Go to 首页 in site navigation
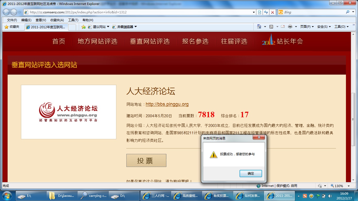The height and width of the screenshot is (201, 358). (59, 41)
